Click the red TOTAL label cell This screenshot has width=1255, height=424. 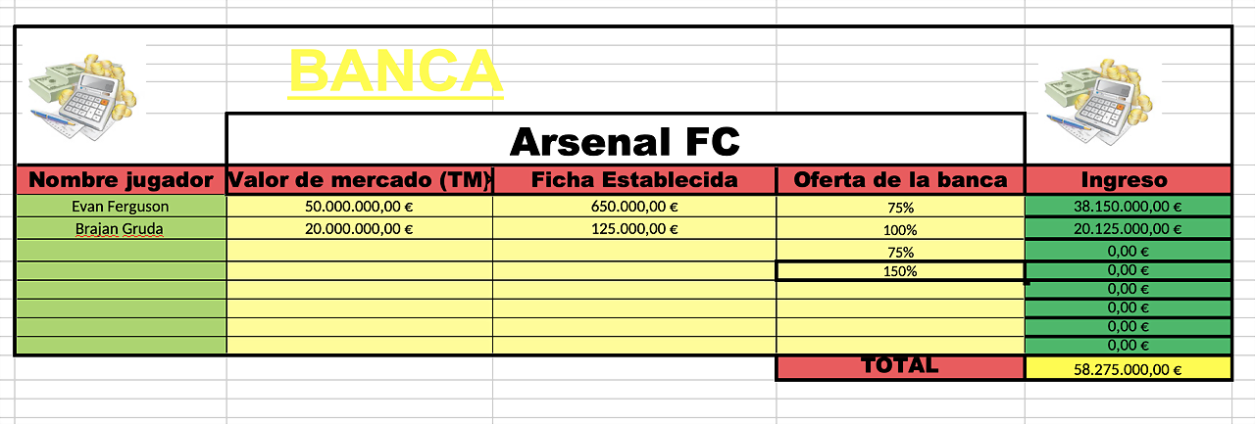900,367
